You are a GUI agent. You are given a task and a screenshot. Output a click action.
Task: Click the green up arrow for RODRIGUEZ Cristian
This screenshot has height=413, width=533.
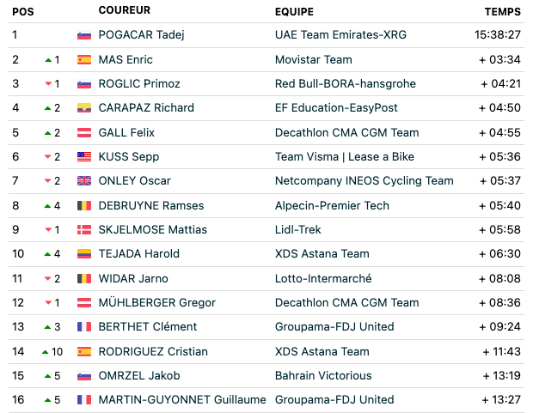(45, 352)
